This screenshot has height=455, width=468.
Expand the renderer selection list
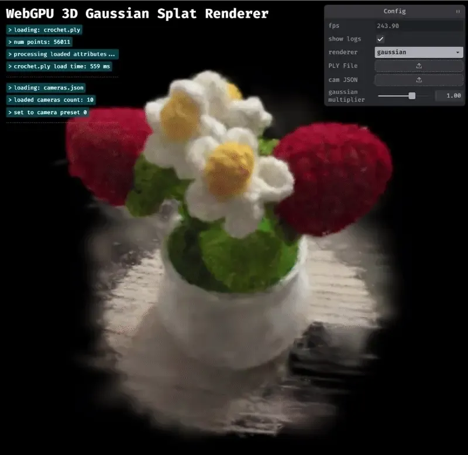(x=417, y=52)
